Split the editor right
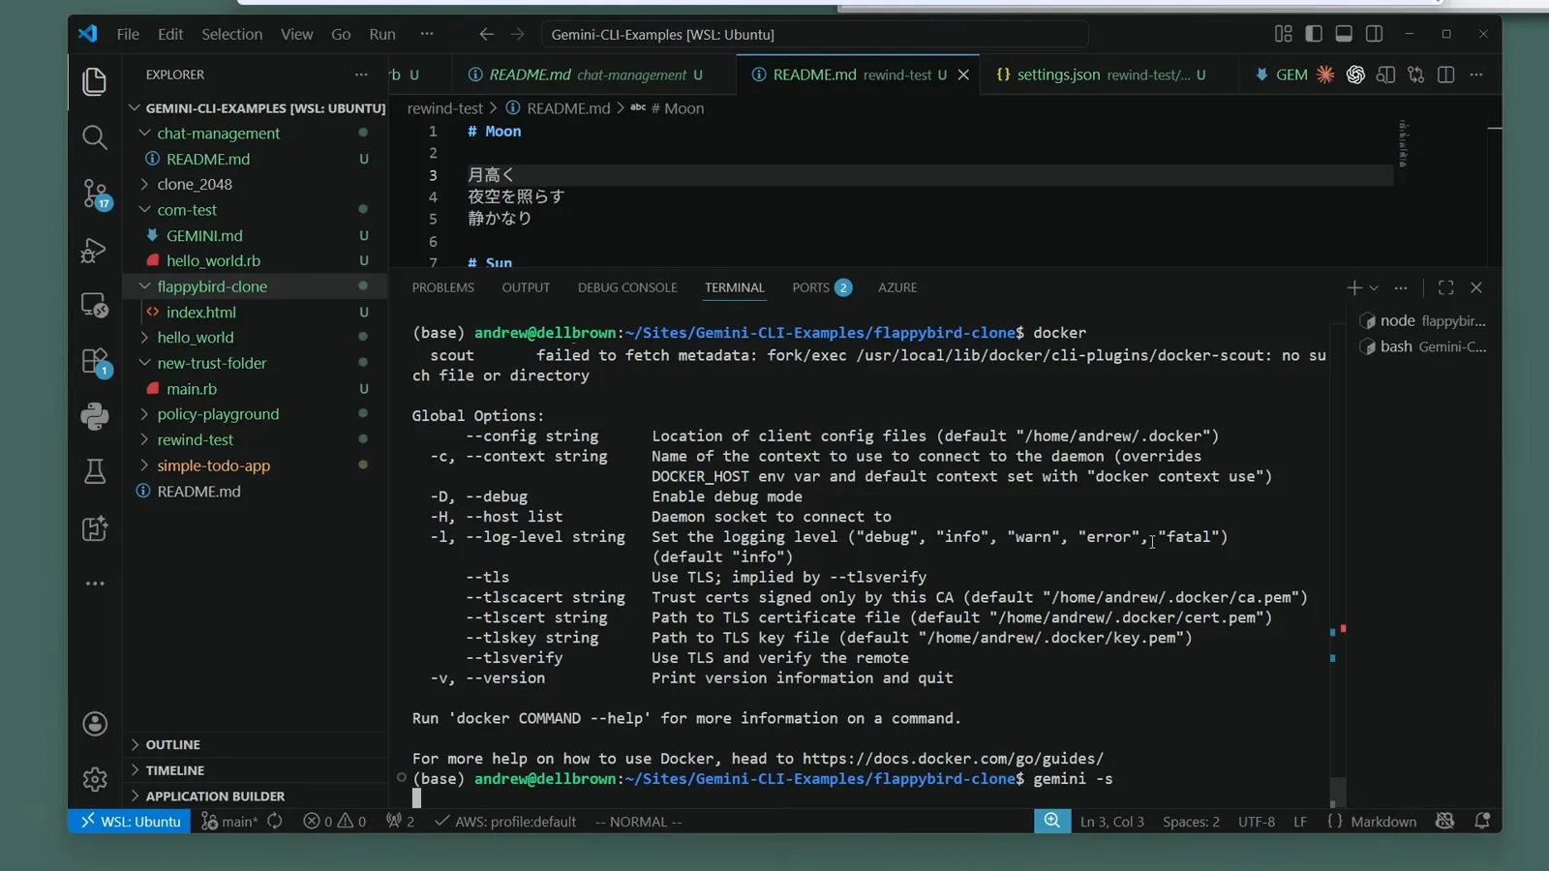This screenshot has height=871, width=1549. [1445, 75]
